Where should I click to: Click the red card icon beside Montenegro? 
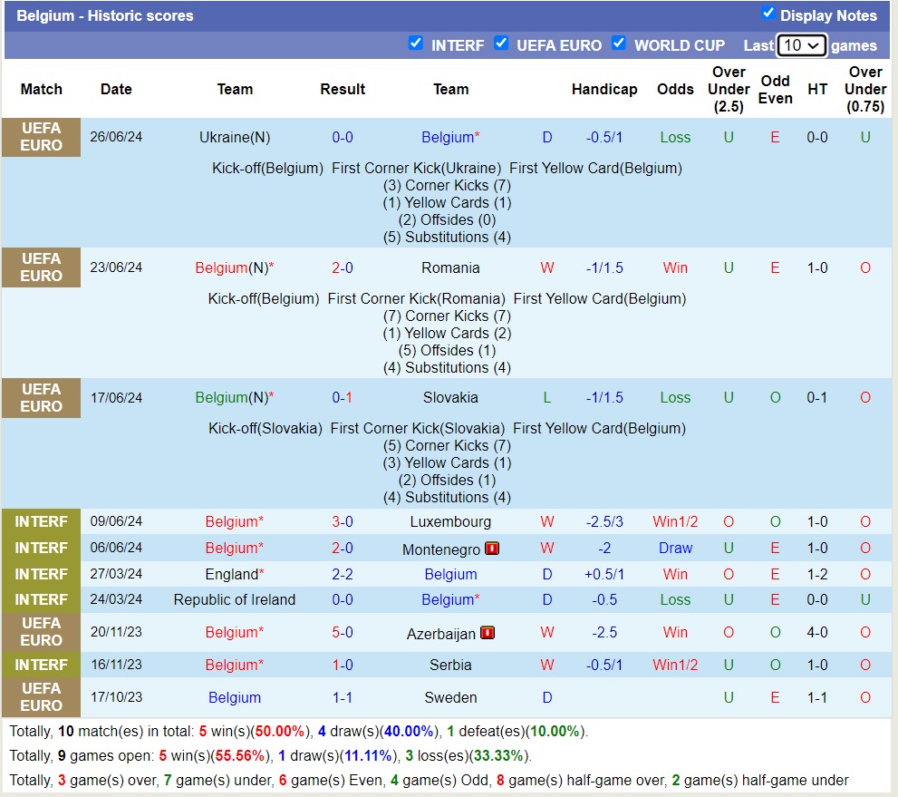(x=492, y=549)
